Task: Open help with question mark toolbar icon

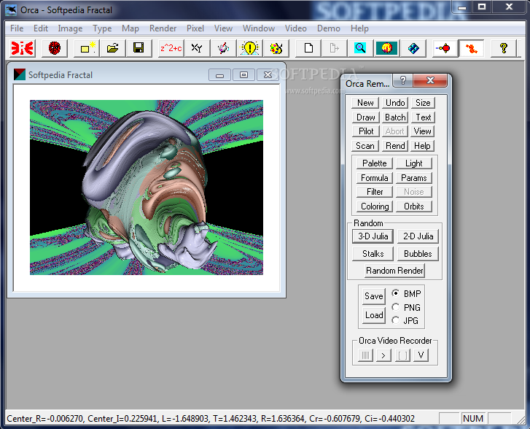Action: click(504, 48)
